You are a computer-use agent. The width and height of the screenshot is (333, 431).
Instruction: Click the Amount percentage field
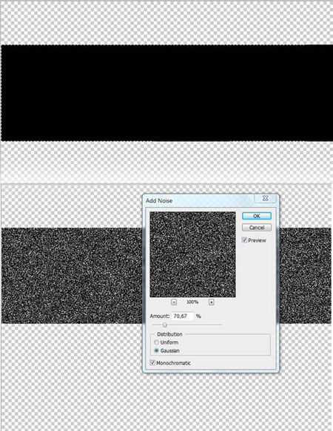tap(183, 316)
